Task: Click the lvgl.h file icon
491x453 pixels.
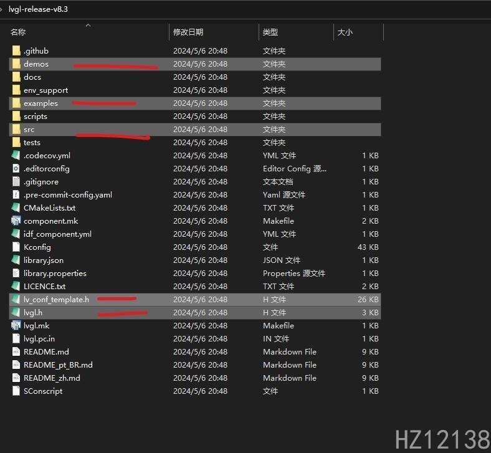Action: pos(16,312)
